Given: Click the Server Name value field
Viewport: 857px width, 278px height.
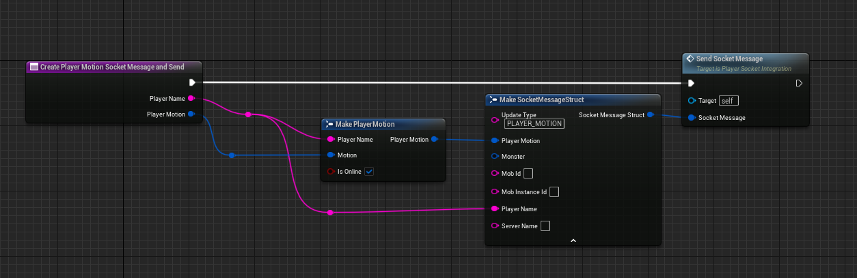Looking at the screenshot, I should [x=545, y=226].
